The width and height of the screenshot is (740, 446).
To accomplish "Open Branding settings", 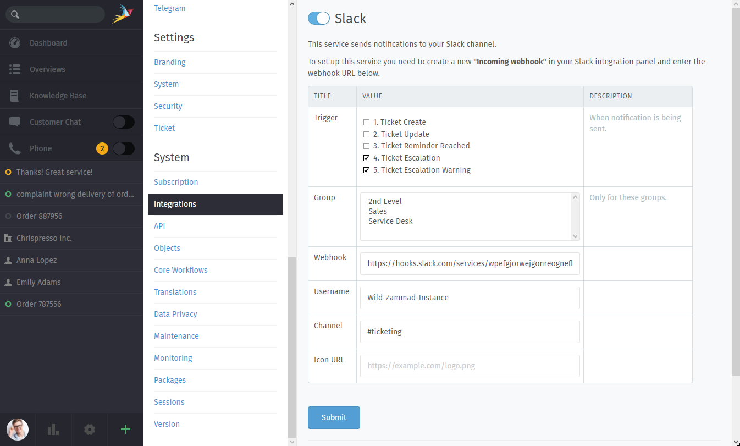I will (x=170, y=62).
